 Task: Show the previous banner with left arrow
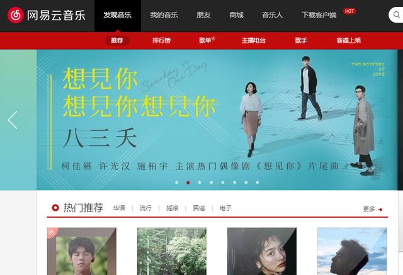[x=13, y=120]
